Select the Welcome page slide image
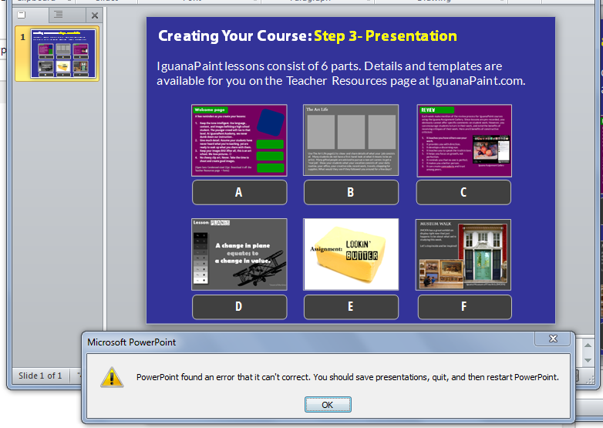603x428 pixels. click(239, 140)
